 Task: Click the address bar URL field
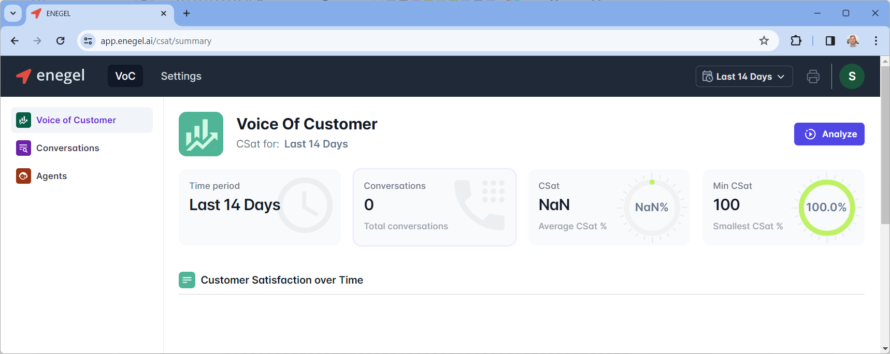[428, 41]
